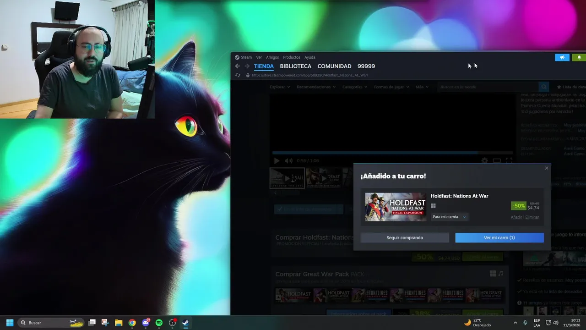Switch to the TIENDA tab
This screenshot has height=330, width=586.
[264, 66]
